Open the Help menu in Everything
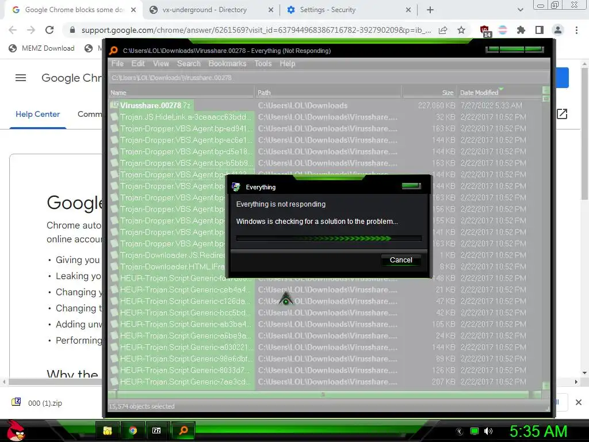 [x=288, y=63]
